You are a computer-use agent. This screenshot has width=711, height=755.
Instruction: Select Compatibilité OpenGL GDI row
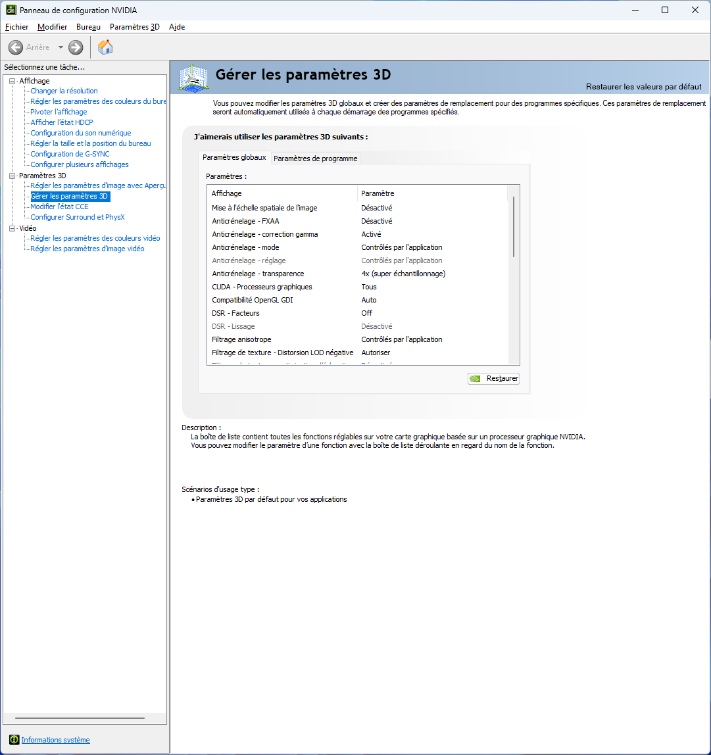pos(357,300)
